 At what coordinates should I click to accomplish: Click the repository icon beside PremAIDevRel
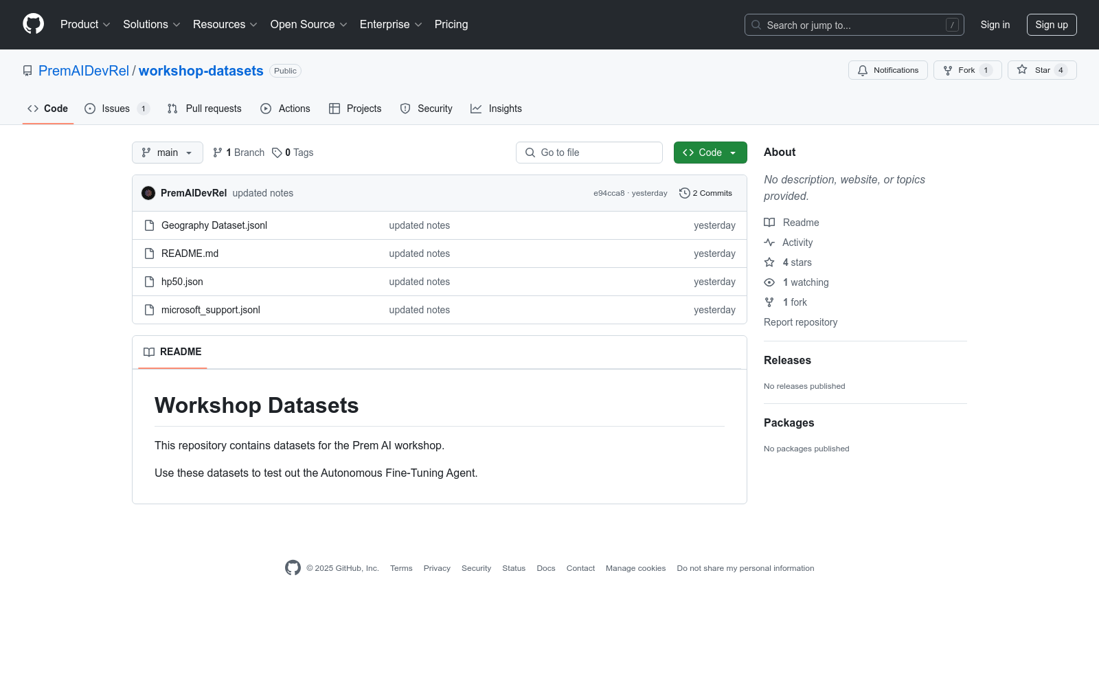pyautogui.click(x=27, y=71)
